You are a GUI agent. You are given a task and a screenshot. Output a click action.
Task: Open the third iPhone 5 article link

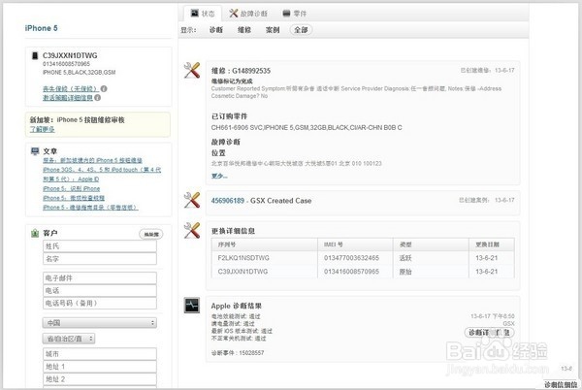(74, 198)
